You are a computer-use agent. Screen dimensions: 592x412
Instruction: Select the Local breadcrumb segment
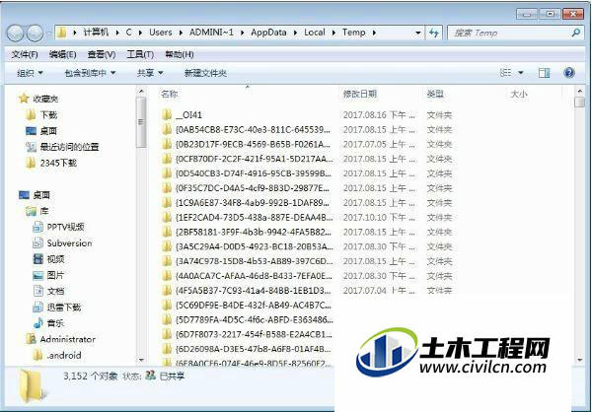pyautogui.click(x=315, y=33)
